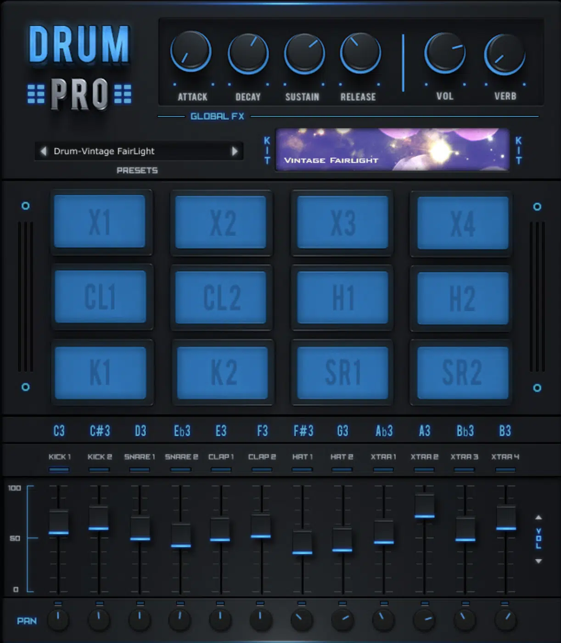Click the Snare 2 pan knob
Image resolution: width=561 pixels, height=643 pixels.
click(180, 620)
